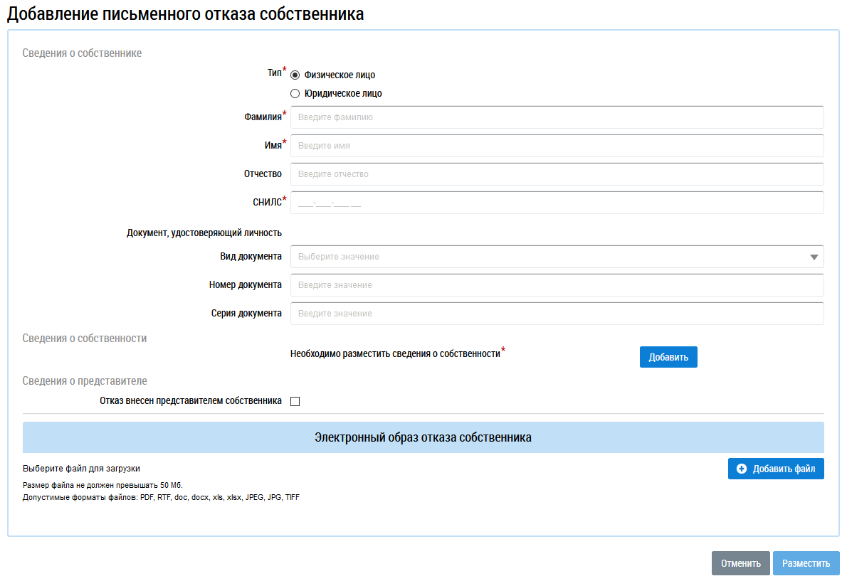Click the plus icon on Добавить файл
Viewport: 847px width, 581px height.
(742, 469)
